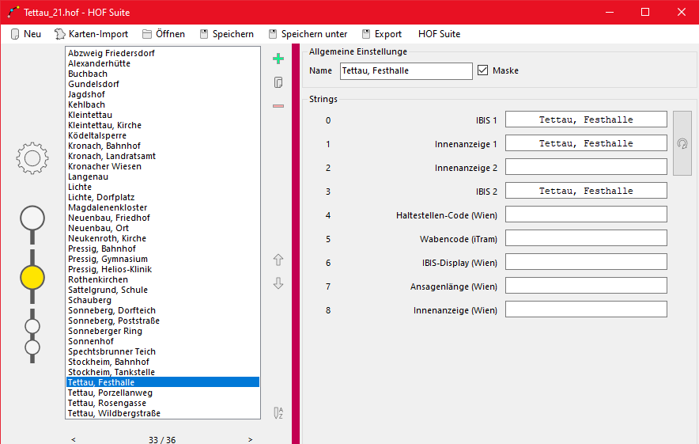Click the refresh button beside the IBIS strings

(682, 143)
